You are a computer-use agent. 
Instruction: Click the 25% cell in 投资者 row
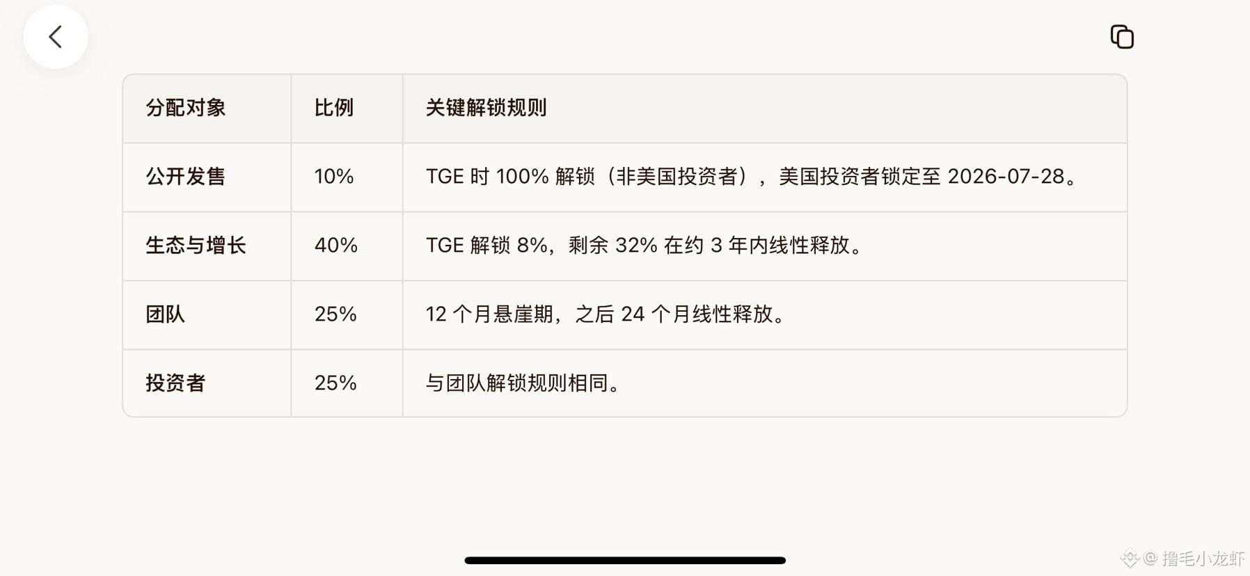[335, 383]
